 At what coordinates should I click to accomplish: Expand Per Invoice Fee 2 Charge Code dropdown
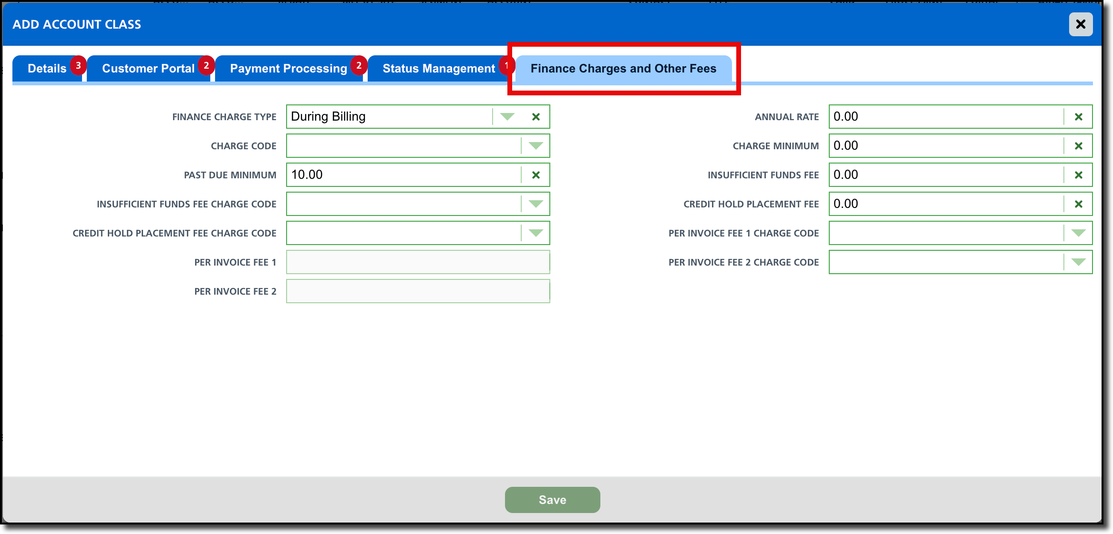[1078, 262]
